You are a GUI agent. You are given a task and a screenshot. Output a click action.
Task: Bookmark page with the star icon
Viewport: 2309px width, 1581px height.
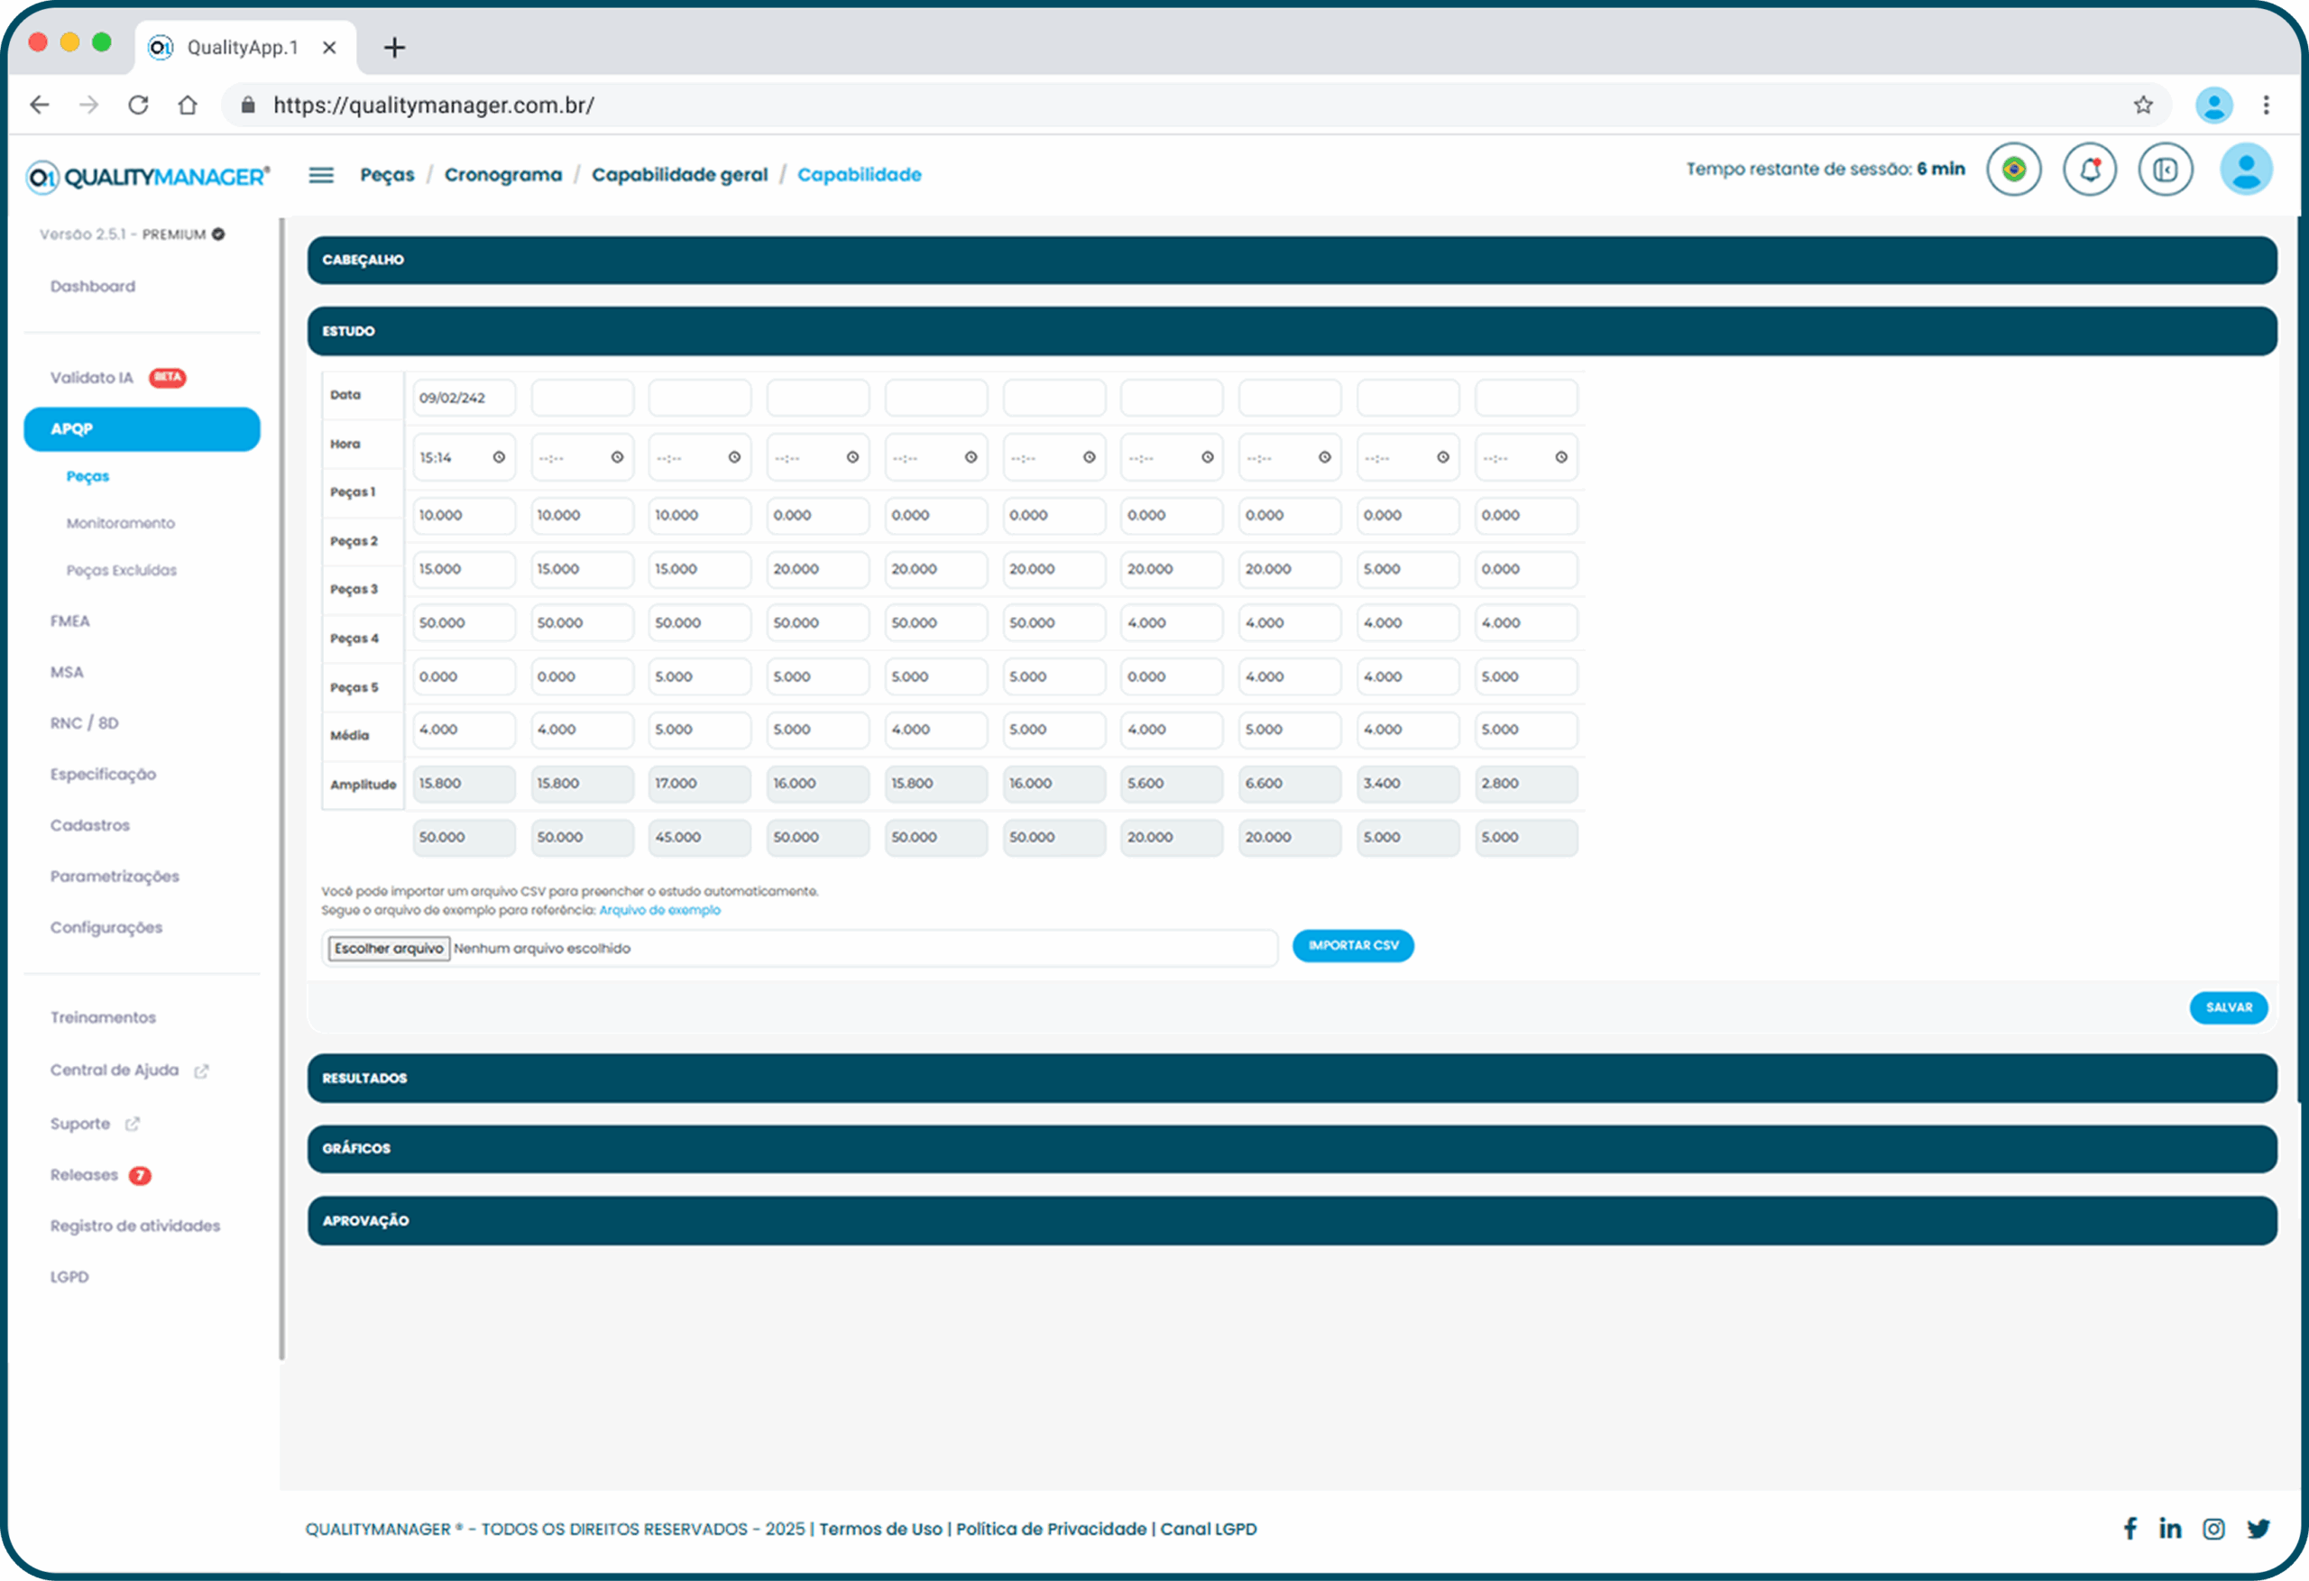point(2143,106)
